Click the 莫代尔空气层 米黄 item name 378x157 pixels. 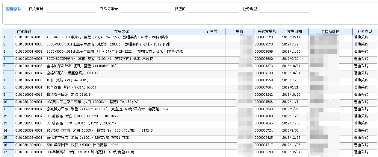88,138
